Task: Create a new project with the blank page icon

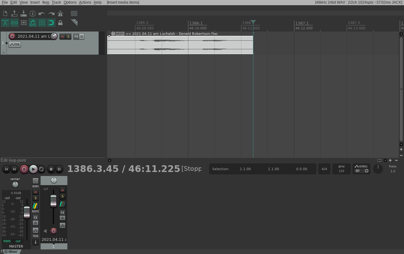Action: [5, 13]
